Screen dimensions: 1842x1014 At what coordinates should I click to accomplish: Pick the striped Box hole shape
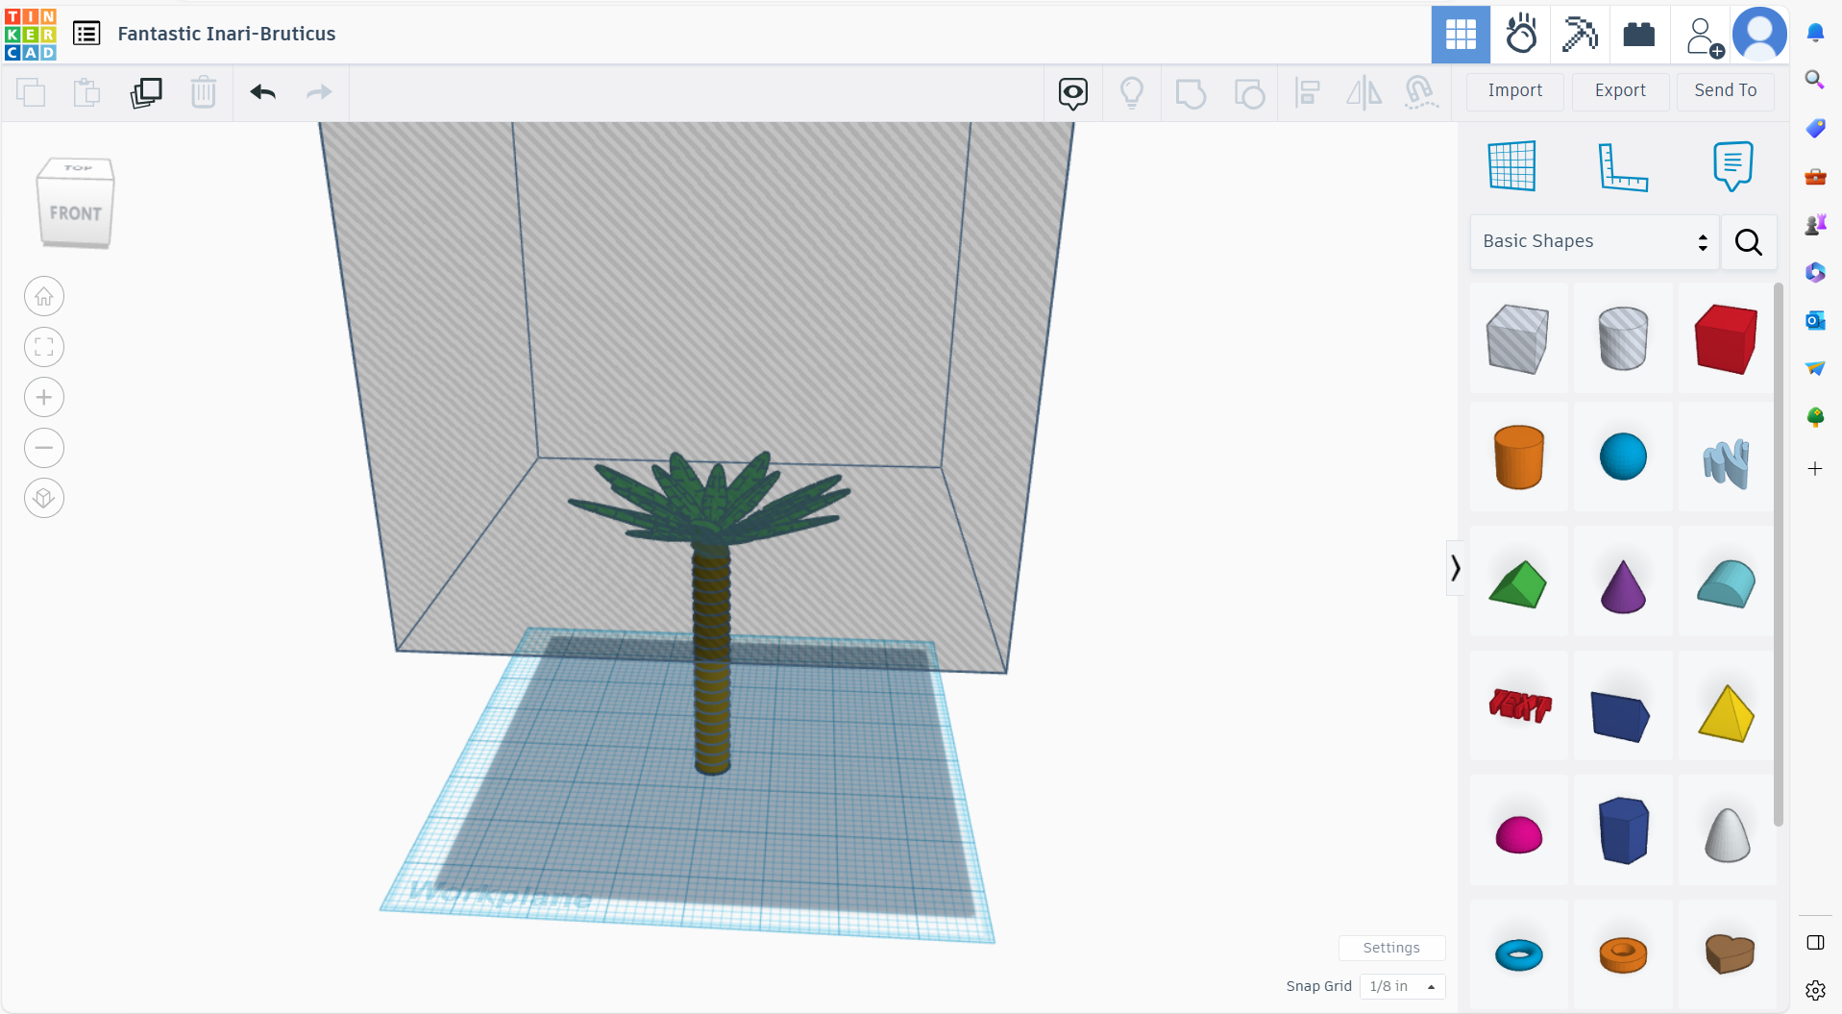coord(1518,338)
